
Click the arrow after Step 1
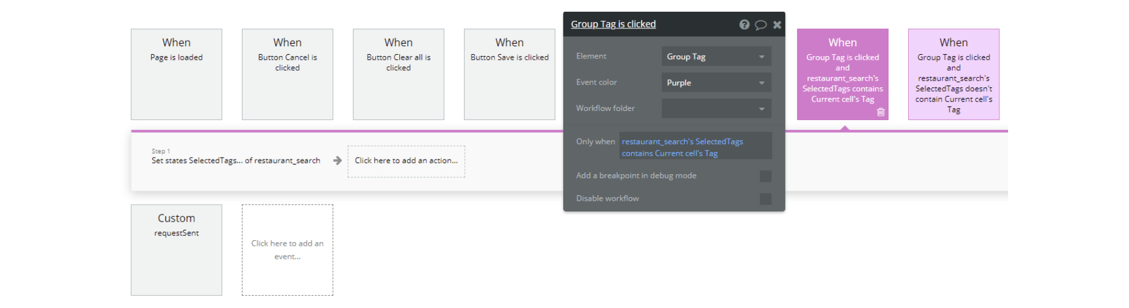pyautogui.click(x=337, y=161)
